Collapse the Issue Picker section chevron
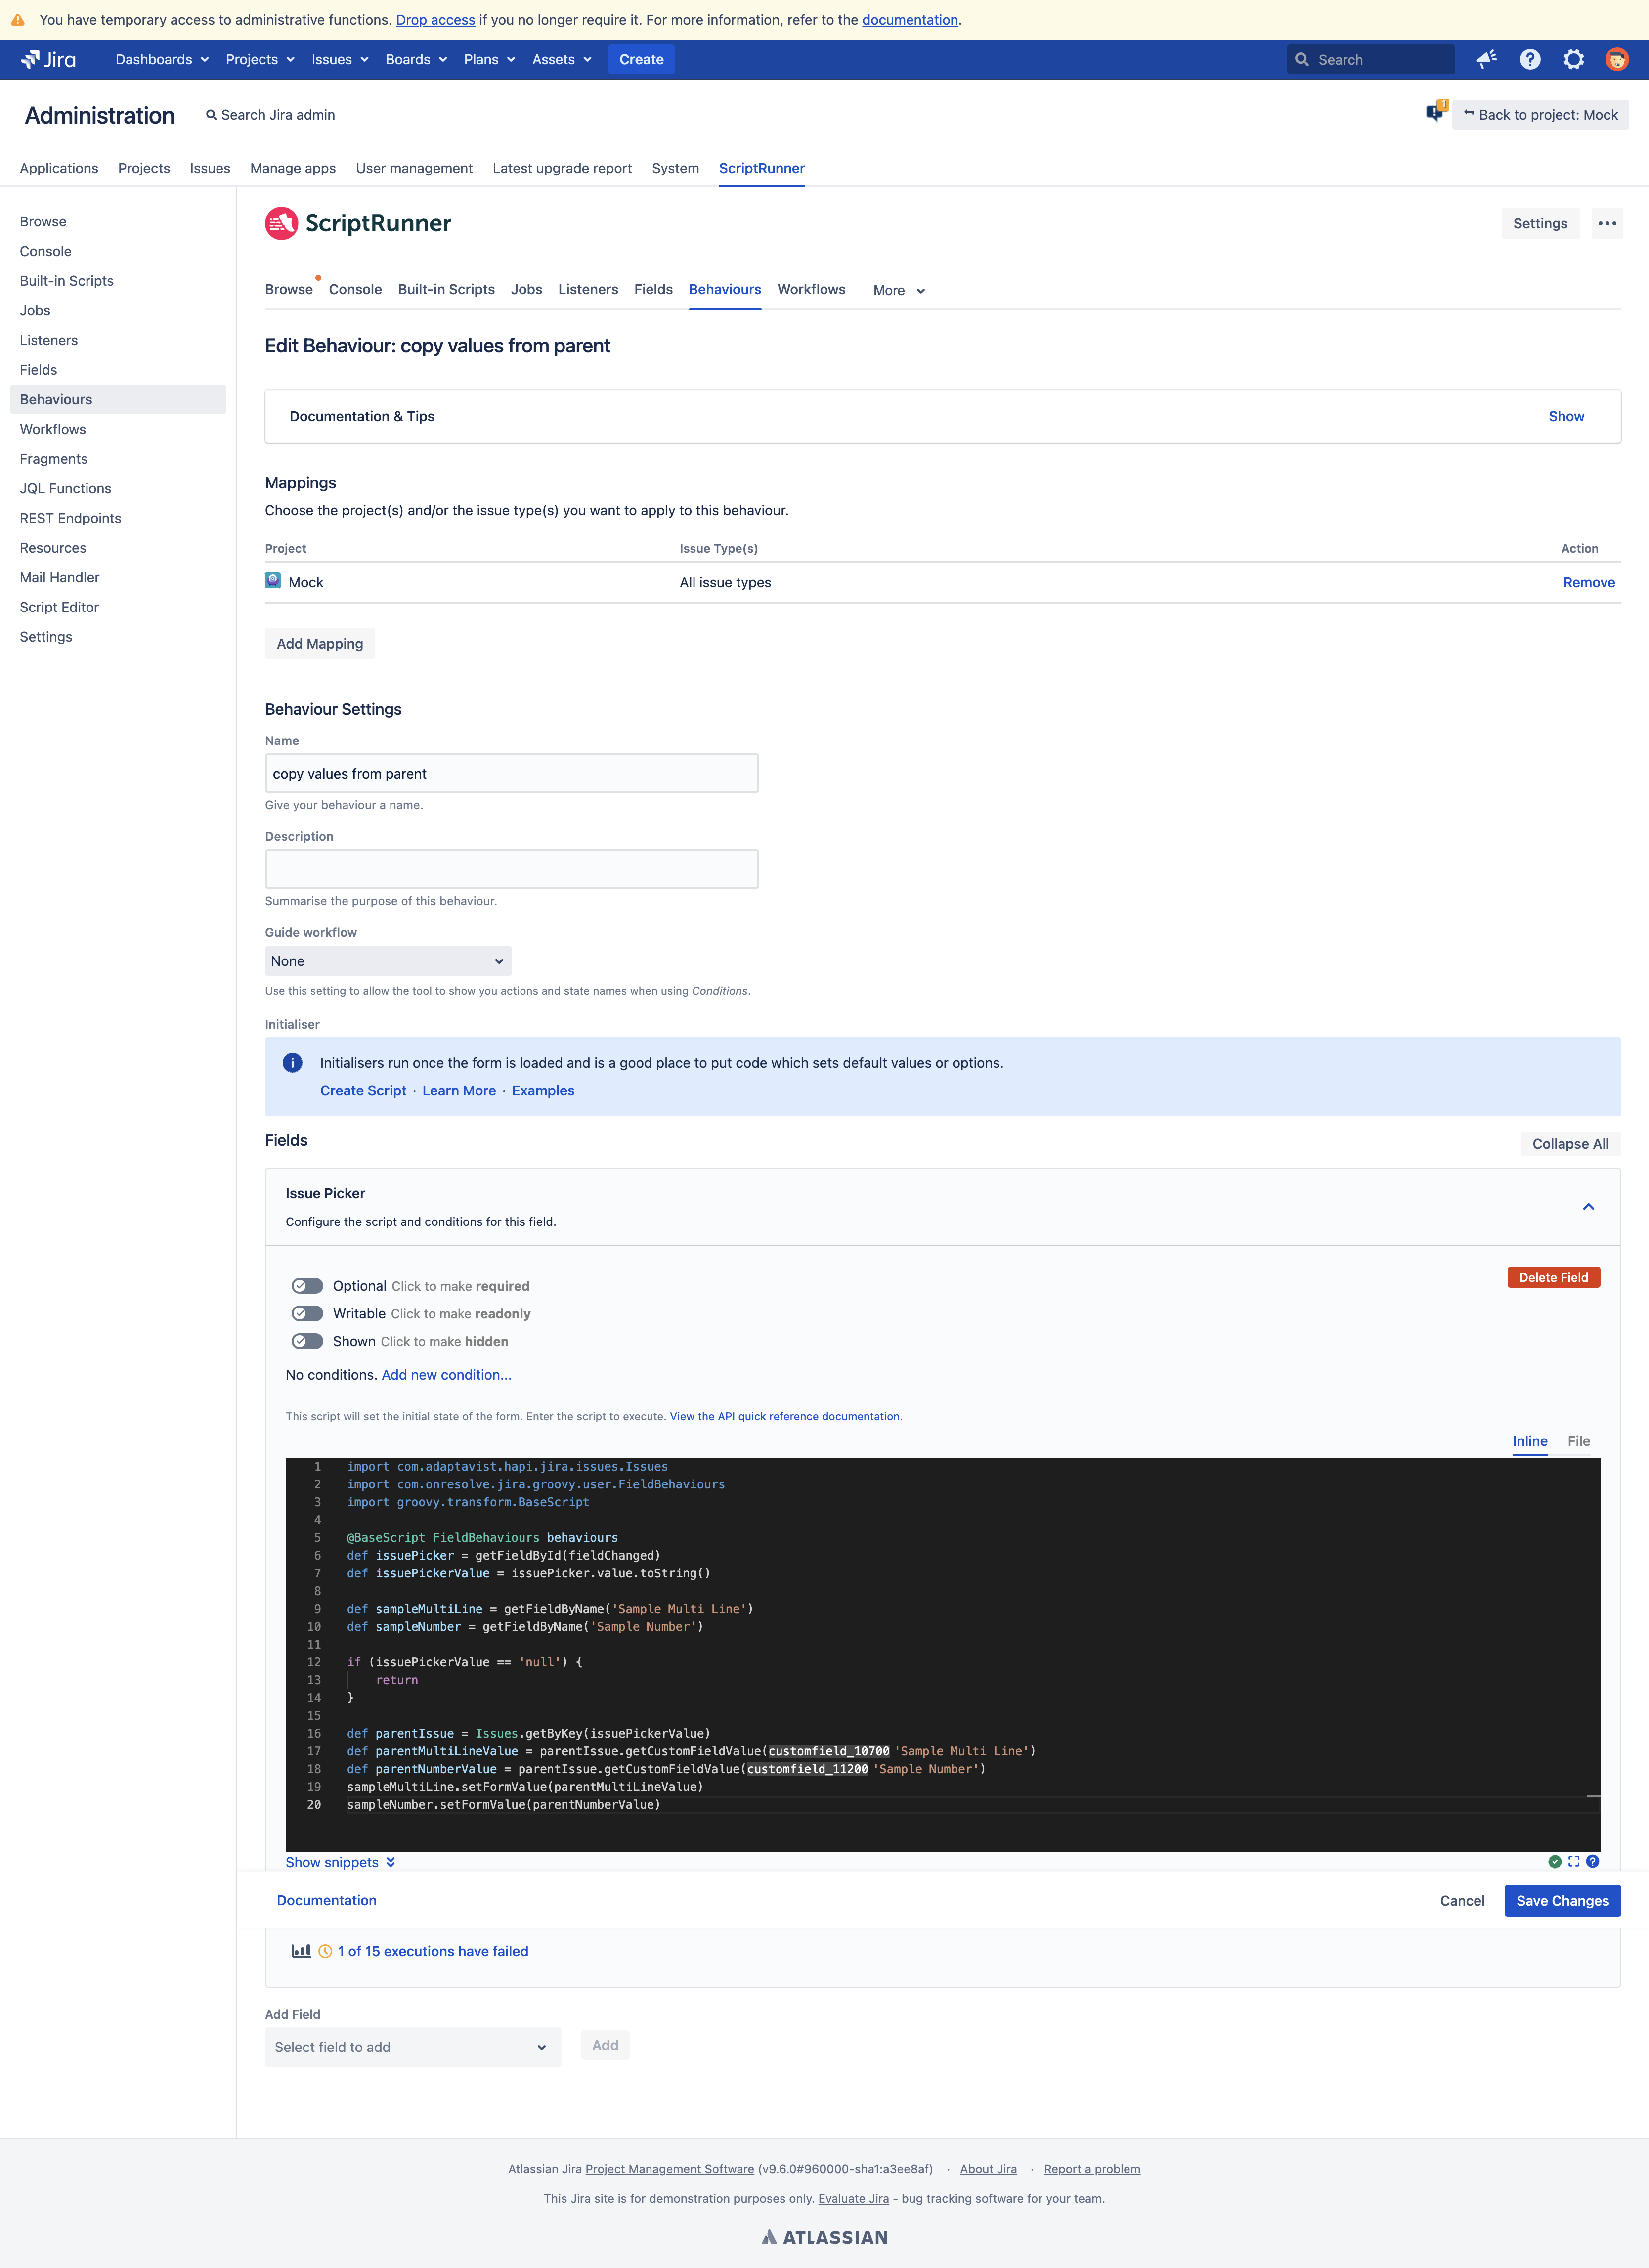Viewport: 1649px width, 2268px height. point(1588,1206)
